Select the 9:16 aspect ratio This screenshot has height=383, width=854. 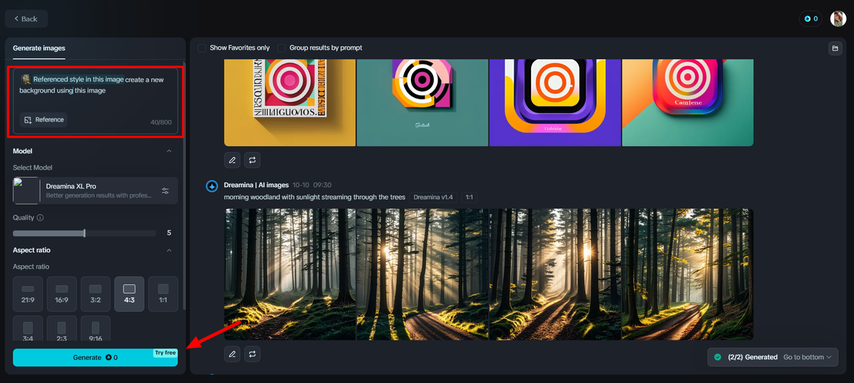point(95,329)
